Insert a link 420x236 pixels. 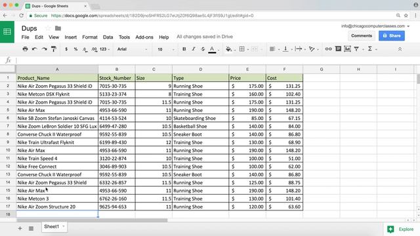pos(328,49)
